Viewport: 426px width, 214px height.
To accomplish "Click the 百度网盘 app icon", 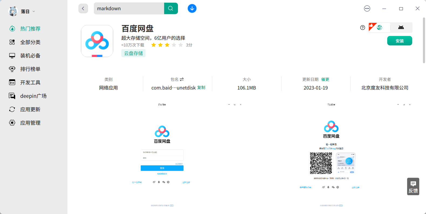I will (97, 41).
